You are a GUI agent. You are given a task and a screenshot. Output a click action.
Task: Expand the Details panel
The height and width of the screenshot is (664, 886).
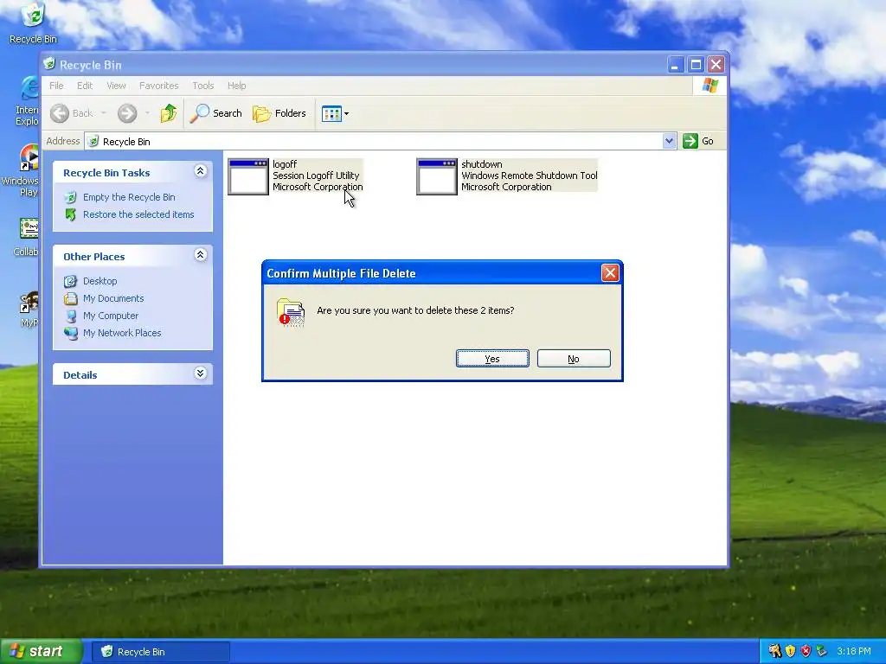pyautogui.click(x=200, y=373)
